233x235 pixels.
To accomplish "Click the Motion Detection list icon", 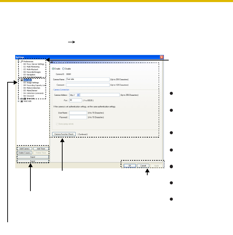I will [25, 88].
